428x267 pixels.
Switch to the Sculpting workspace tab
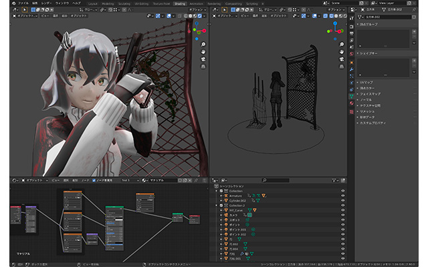pyautogui.click(x=124, y=4)
